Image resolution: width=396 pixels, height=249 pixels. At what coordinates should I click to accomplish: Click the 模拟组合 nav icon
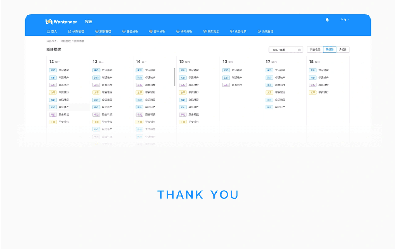[205, 32]
